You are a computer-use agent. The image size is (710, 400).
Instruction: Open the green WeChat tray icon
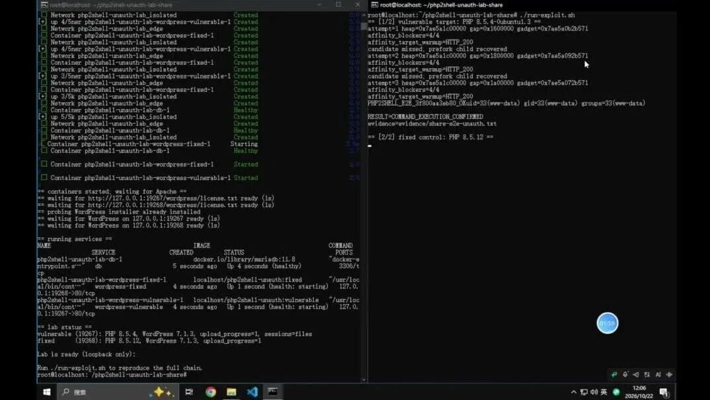coord(616,392)
